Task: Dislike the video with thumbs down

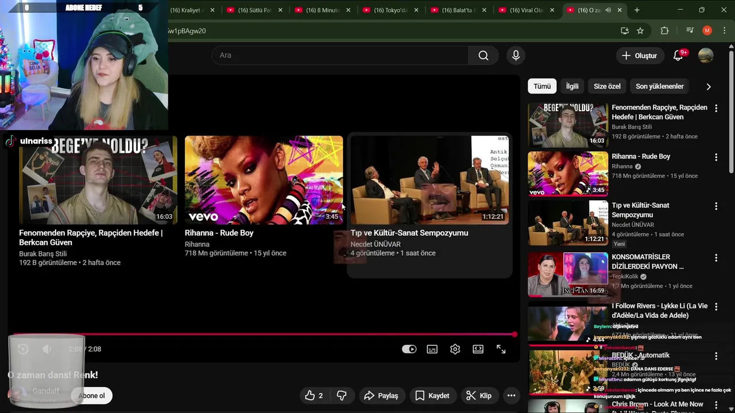Action: [x=342, y=395]
